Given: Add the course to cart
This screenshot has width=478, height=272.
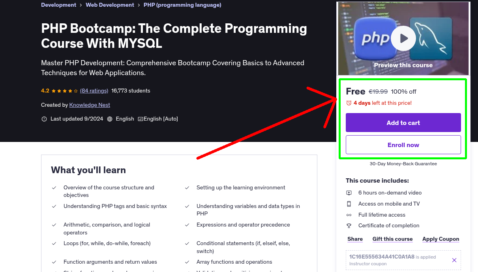Looking at the screenshot, I should tap(403, 123).
